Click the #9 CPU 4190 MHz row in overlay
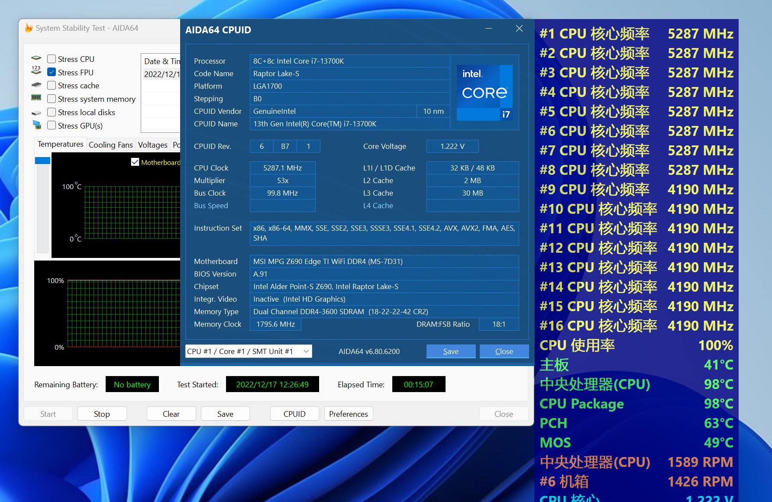This screenshot has height=502, width=772. (636, 190)
